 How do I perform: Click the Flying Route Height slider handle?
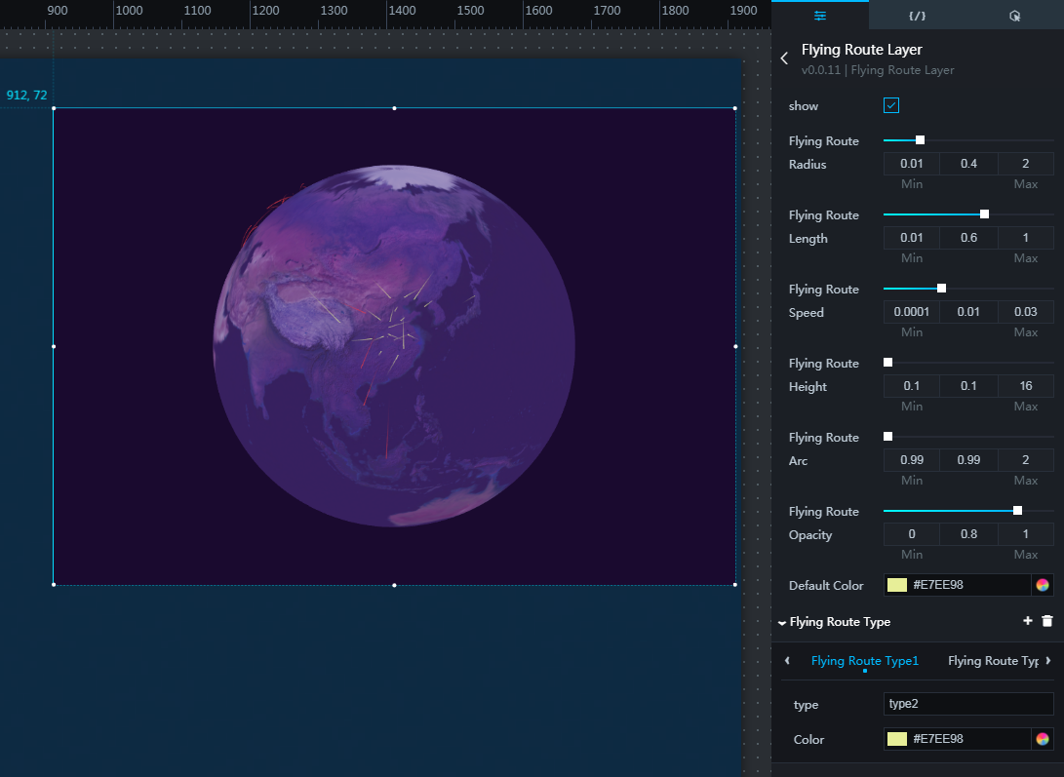(x=887, y=362)
